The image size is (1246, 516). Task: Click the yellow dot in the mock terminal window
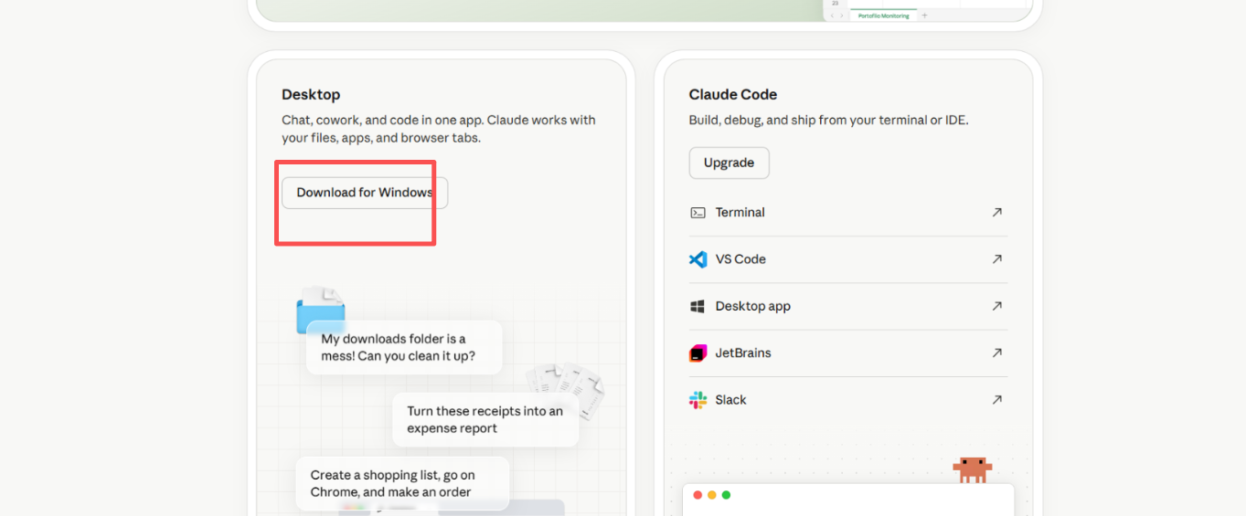712,495
